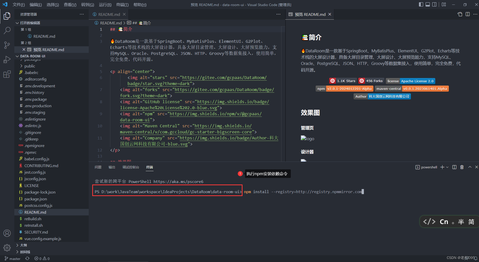Open the 选择(S) menu
479x262 pixels.
pos(53,5)
